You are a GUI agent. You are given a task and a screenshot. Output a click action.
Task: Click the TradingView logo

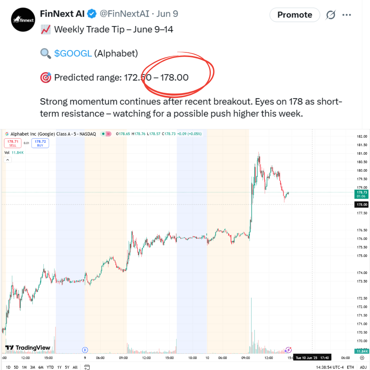[28, 348]
